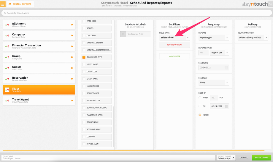Grab the Tax Exempt Type reorder handle
The width and height of the screenshot is (273, 162).
click(x=123, y=34)
